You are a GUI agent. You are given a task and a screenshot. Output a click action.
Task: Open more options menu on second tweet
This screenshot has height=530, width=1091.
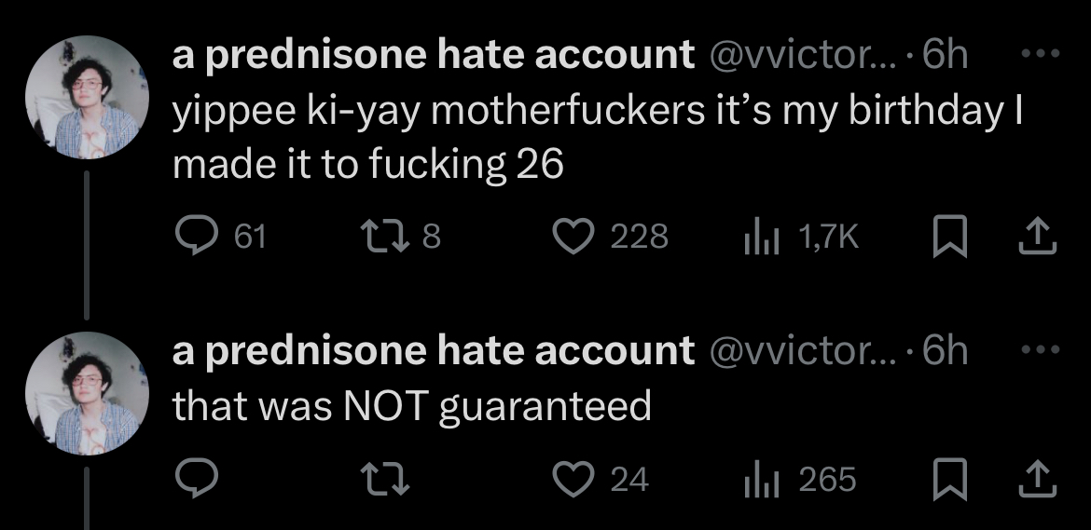(1041, 349)
